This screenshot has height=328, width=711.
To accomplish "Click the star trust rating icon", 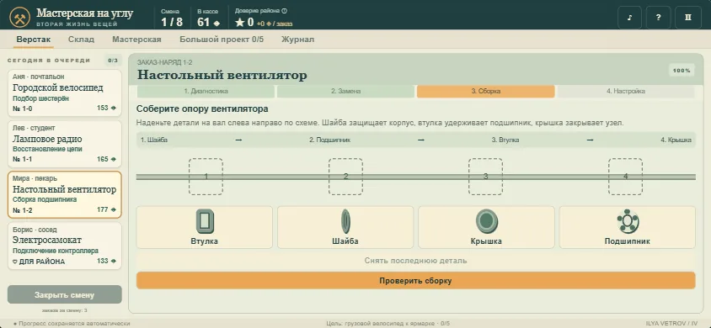I will [240, 22].
